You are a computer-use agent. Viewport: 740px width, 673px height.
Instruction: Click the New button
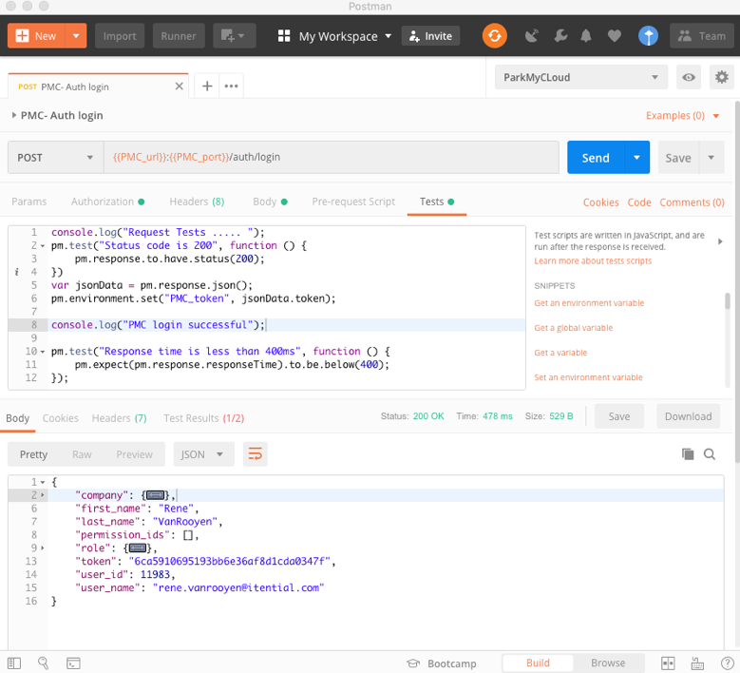37,36
